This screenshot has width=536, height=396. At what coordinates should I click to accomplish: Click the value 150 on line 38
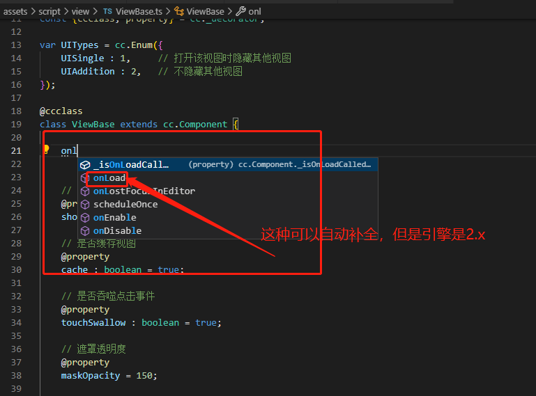click(144, 376)
